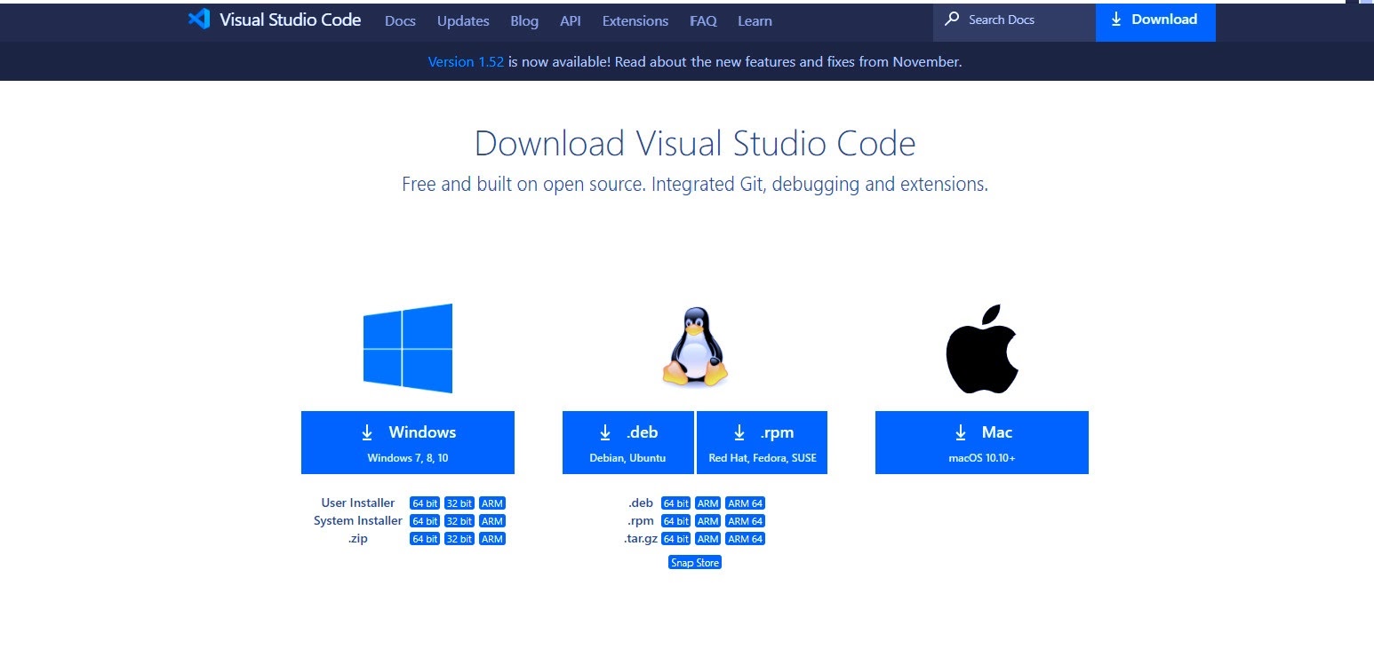The height and width of the screenshot is (665, 1374).
Task: Click the 'Download Visual Studio Code' heading
Action: [x=695, y=143]
